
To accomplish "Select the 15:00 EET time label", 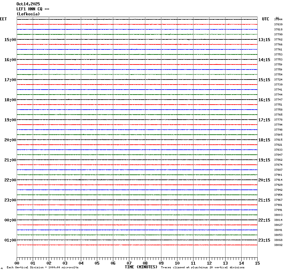I will (10, 40).
